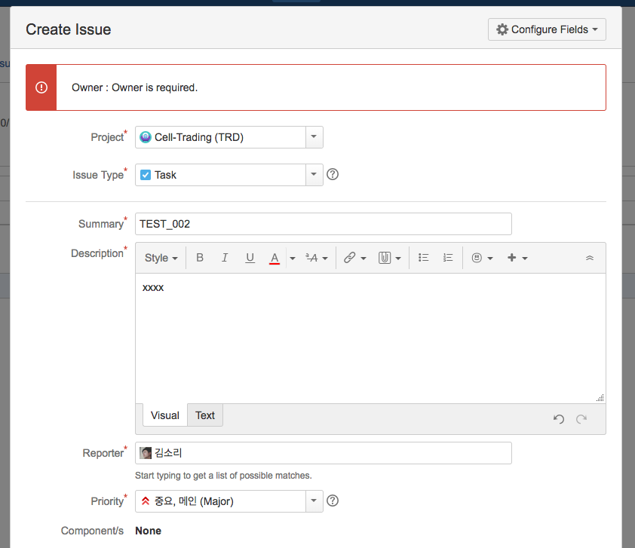Apply bold formatting in description toolbar
635x548 pixels.
(200, 258)
